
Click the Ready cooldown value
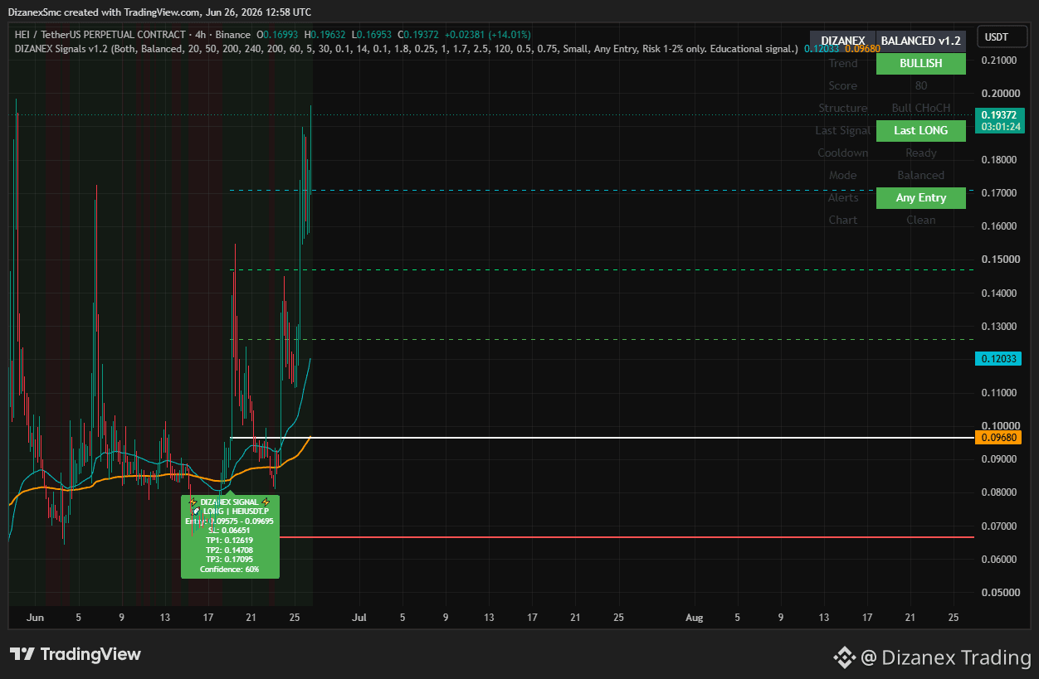[x=921, y=153]
